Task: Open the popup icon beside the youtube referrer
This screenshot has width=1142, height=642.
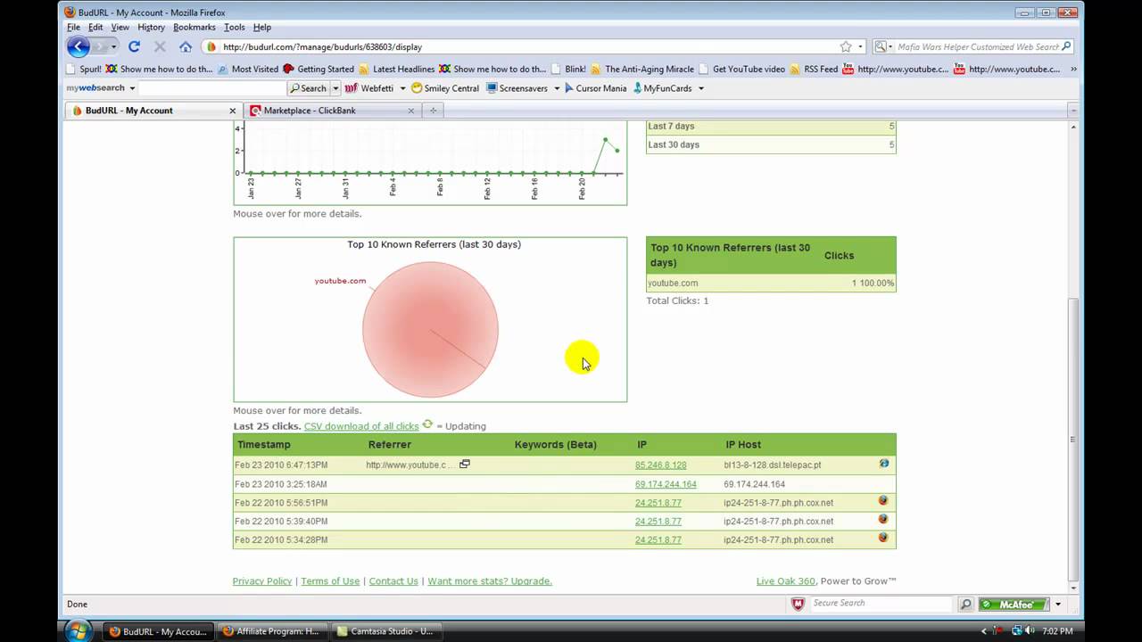Action: click(465, 465)
